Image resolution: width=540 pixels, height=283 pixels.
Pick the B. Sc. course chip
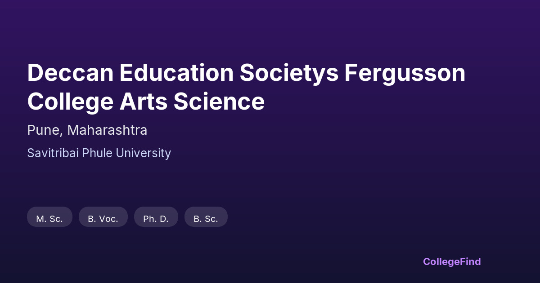206,219
